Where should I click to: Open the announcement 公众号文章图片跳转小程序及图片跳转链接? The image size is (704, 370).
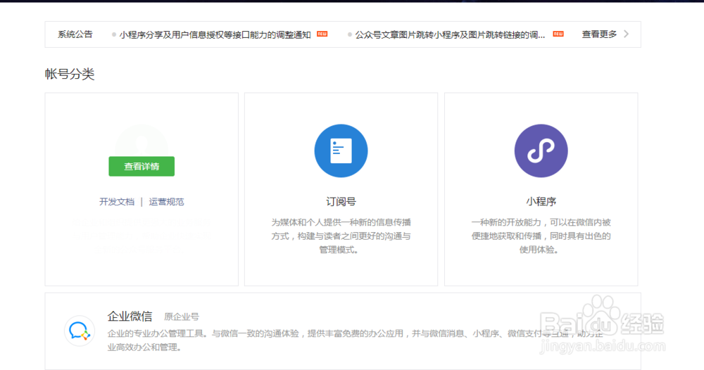point(450,34)
